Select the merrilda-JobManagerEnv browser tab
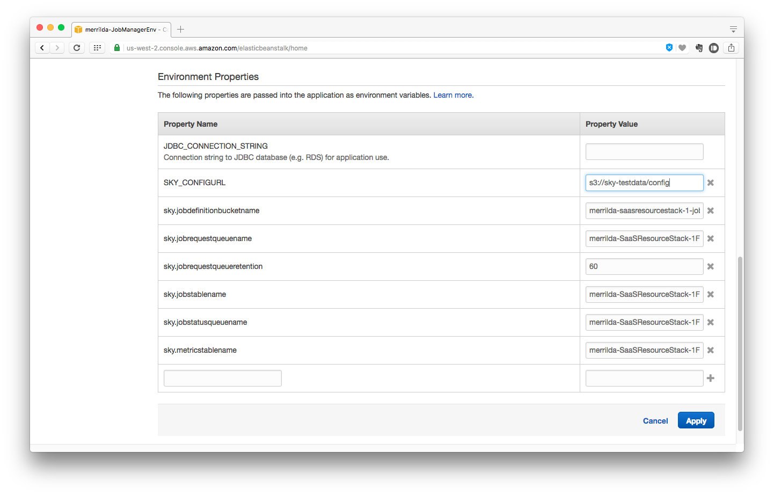774x495 pixels. tap(121, 30)
